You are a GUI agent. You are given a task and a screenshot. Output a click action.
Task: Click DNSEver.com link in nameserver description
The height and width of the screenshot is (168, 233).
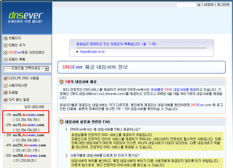pos(201,105)
